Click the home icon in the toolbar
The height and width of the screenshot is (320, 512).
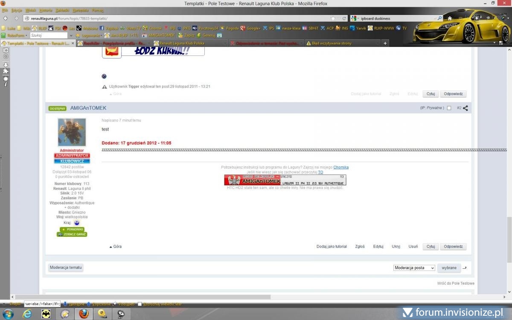(x=450, y=18)
